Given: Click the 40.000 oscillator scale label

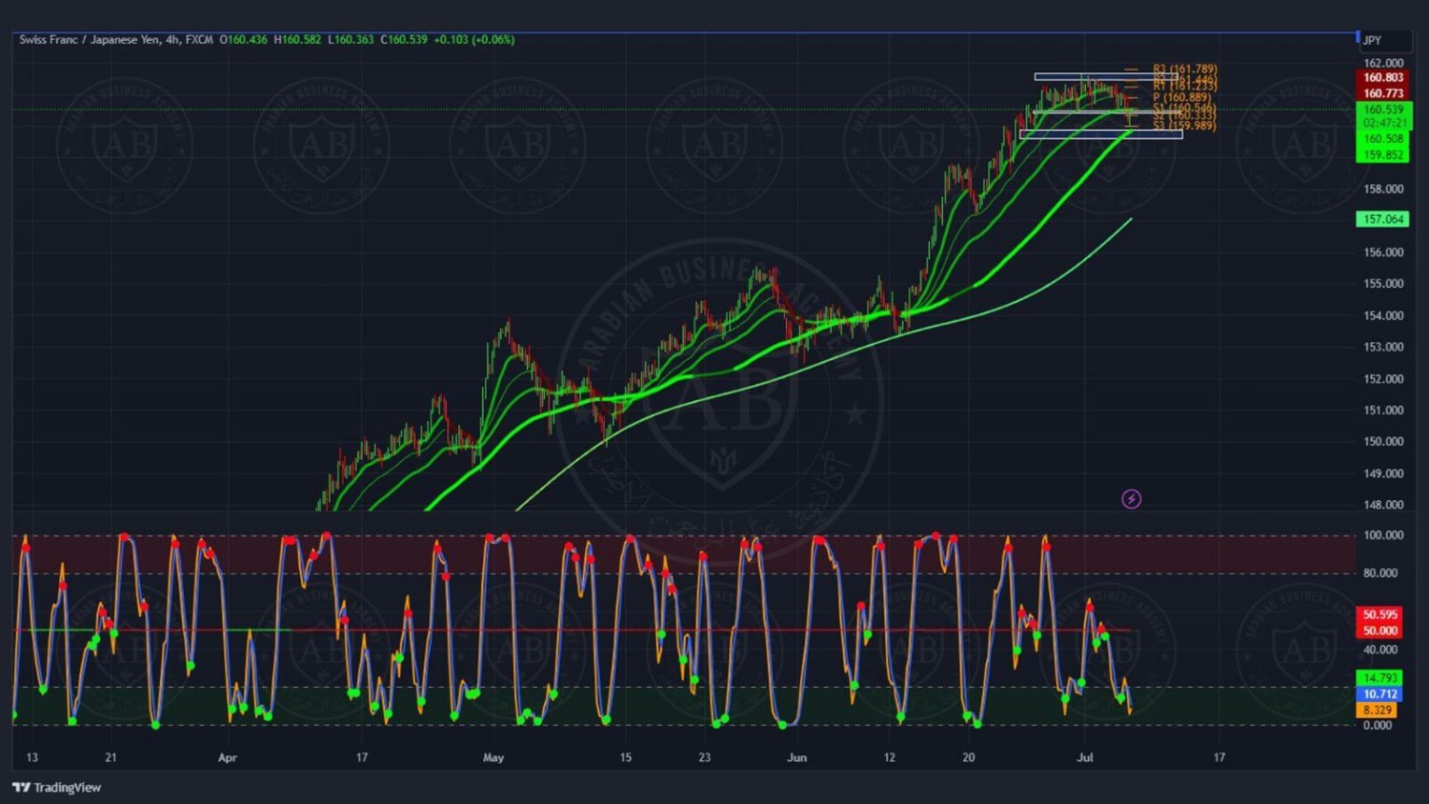Looking at the screenshot, I should [x=1380, y=650].
